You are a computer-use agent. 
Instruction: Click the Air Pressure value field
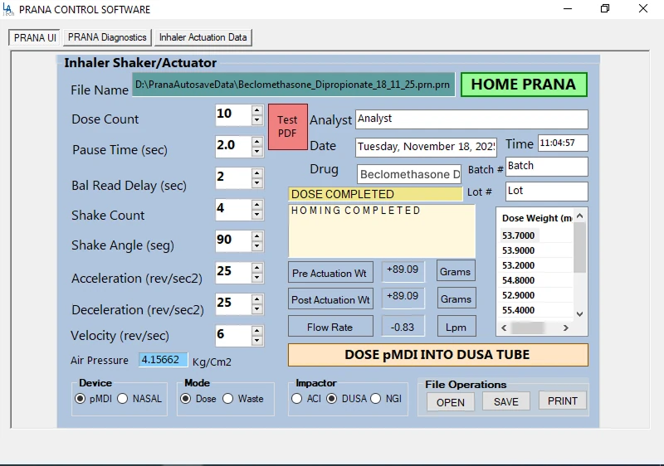point(163,360)
